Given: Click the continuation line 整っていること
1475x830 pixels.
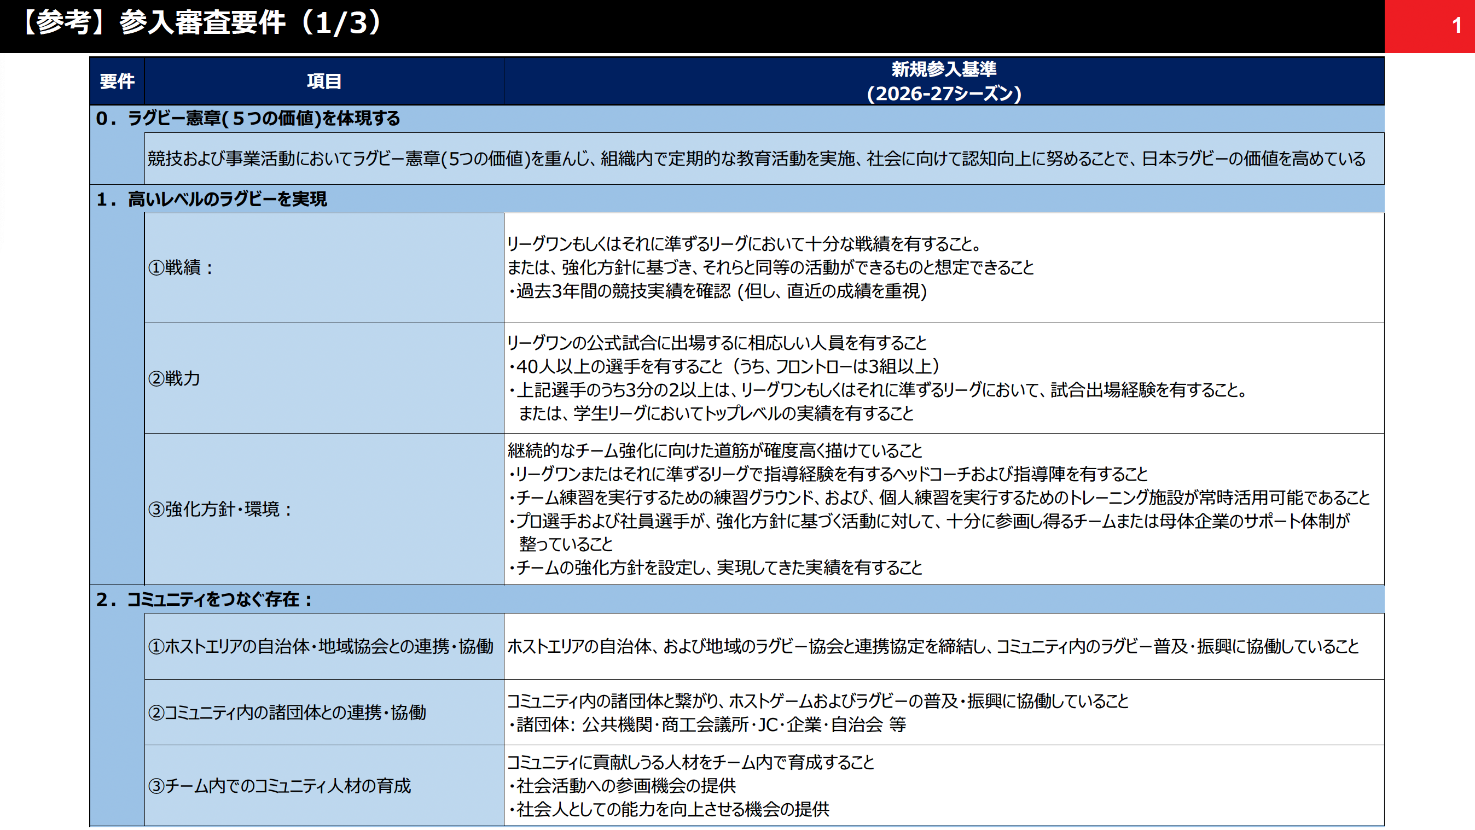Looking at the screenshot, I should (566, 545).
